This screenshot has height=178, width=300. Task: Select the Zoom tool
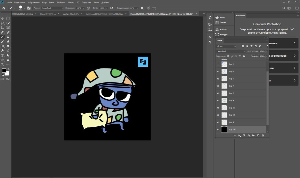tap(2, 64)
